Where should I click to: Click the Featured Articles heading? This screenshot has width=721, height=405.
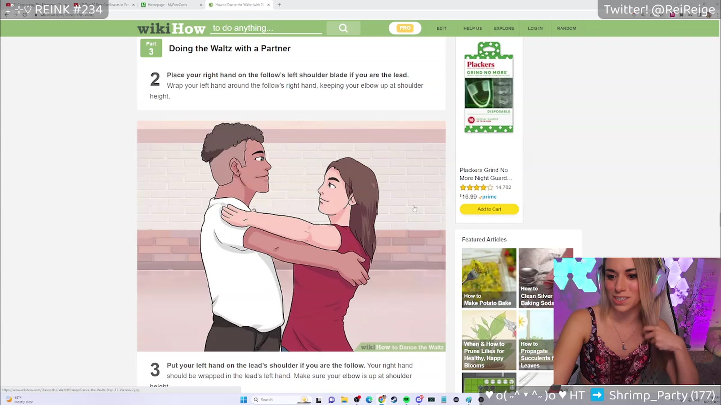click(x=484, y=239)
